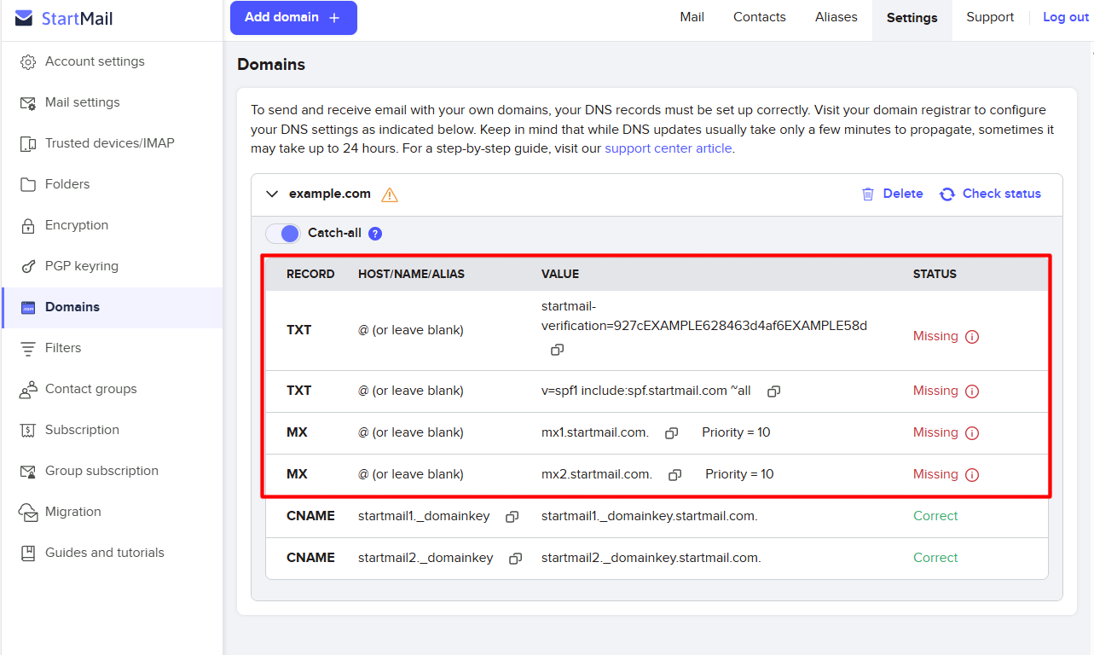Click the Subscription receipt icon
The width and height of the screenshot is (1094, 655).
[x=28, y=431]
